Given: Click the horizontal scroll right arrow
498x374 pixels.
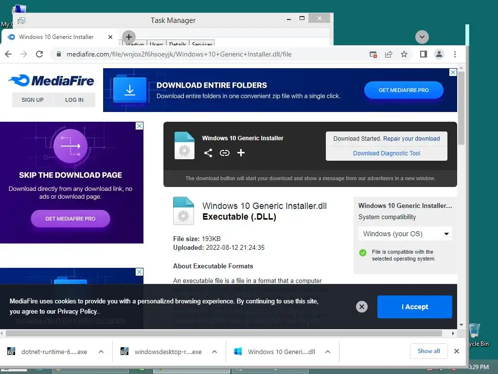Looking at the screenshot, I should pos(453,333).
